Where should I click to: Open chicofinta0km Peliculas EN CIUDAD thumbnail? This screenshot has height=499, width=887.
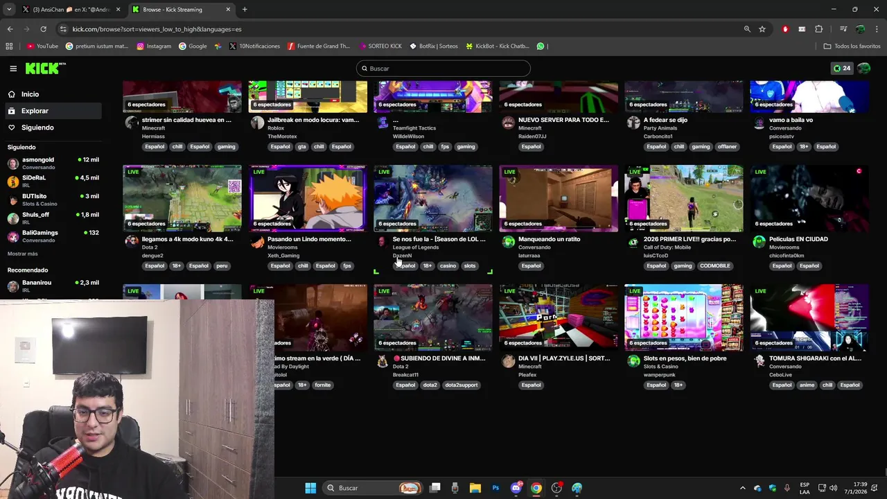click(809, 198)
